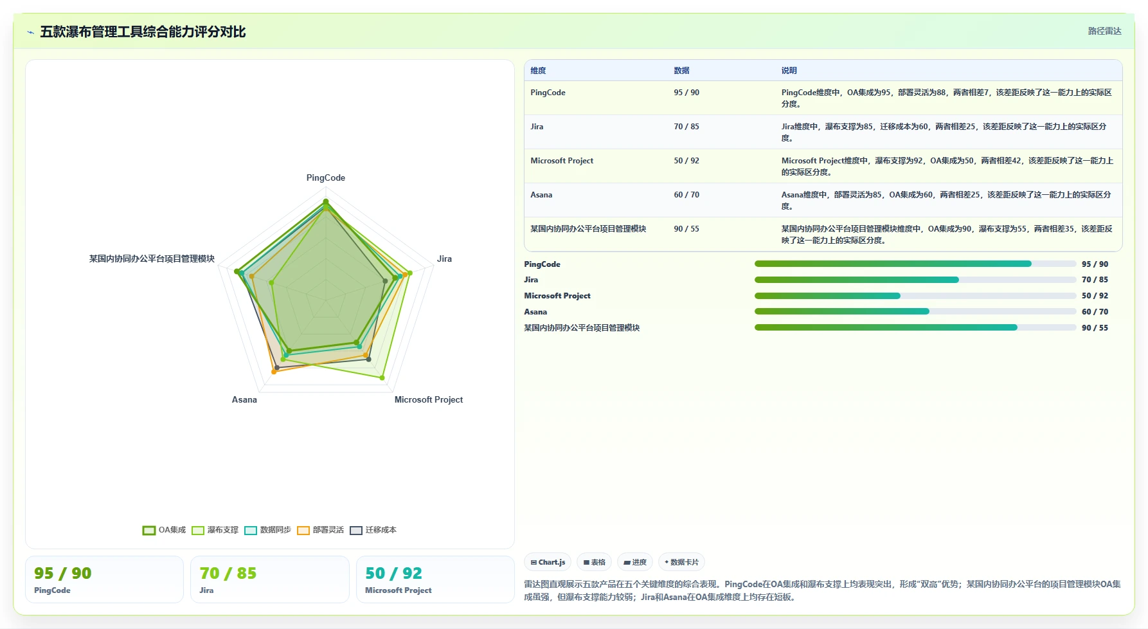Click the title 五款瀑布管理工具综合能力评分对比

[x=143, y=32]
